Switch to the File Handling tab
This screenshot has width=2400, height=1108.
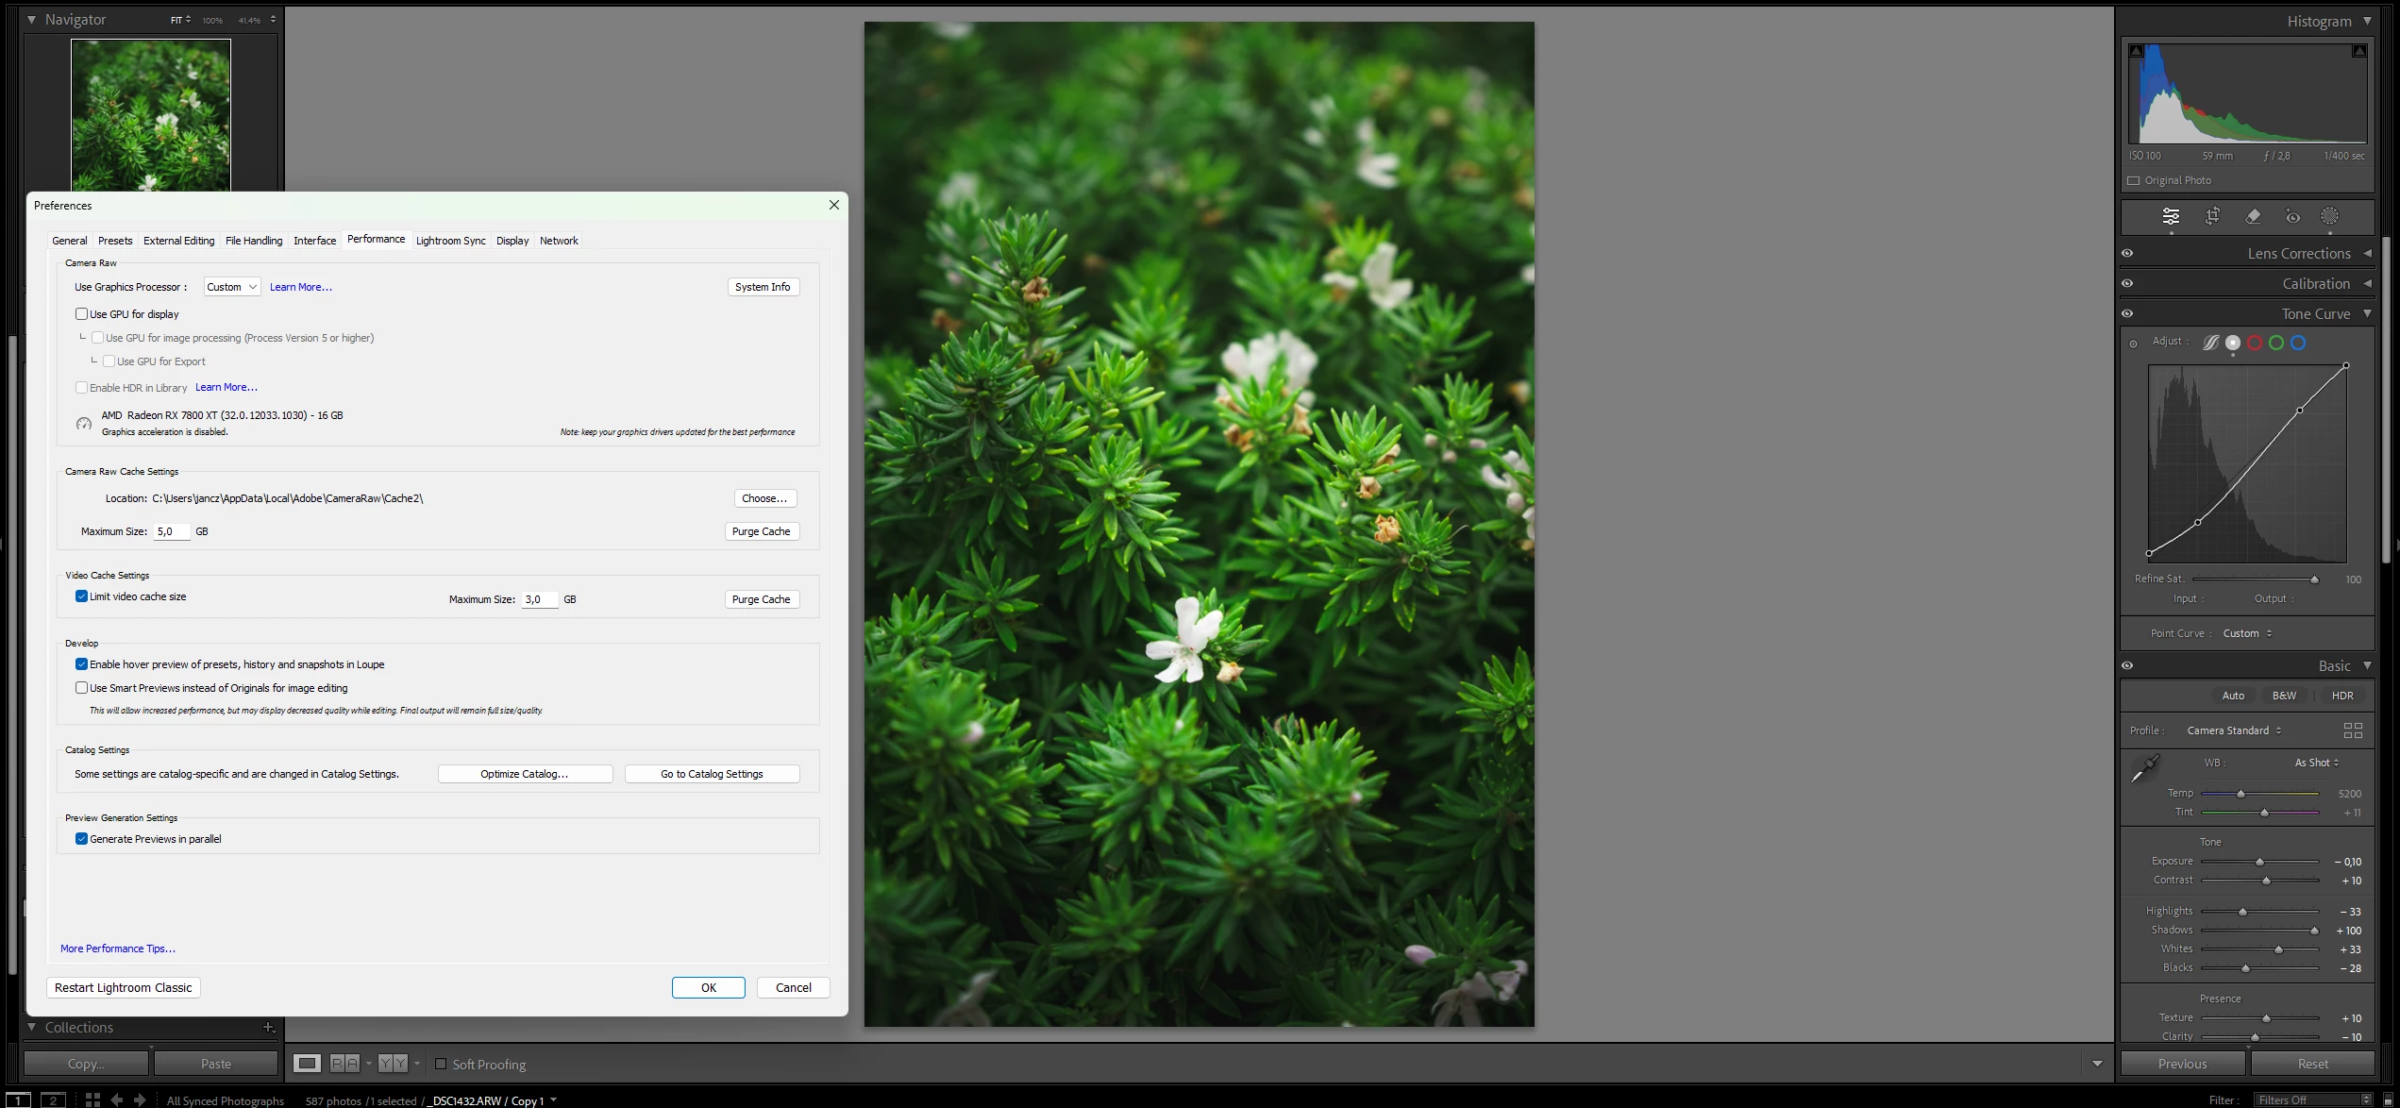coord(254,241)
